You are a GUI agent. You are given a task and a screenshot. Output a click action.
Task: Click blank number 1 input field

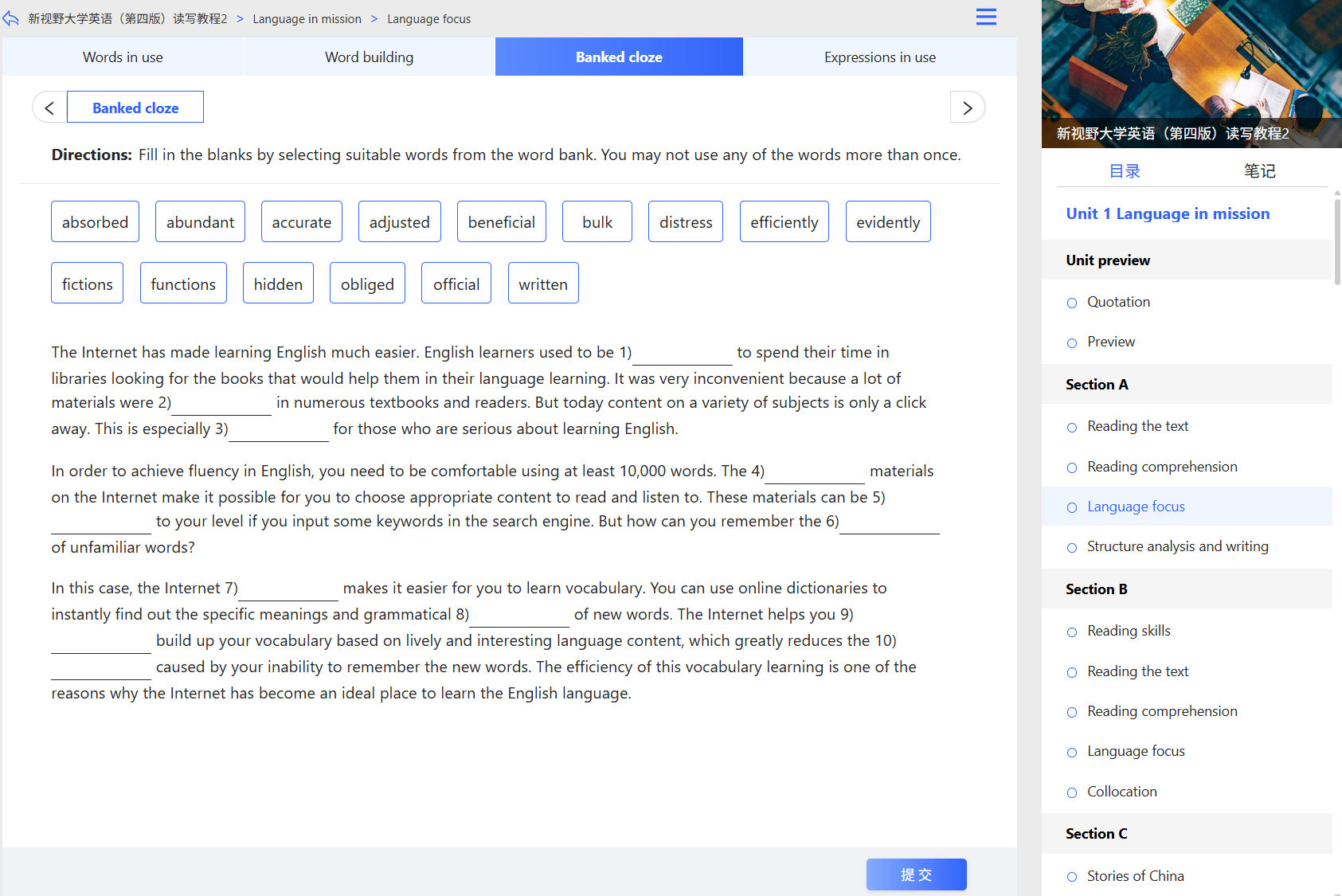682,353
